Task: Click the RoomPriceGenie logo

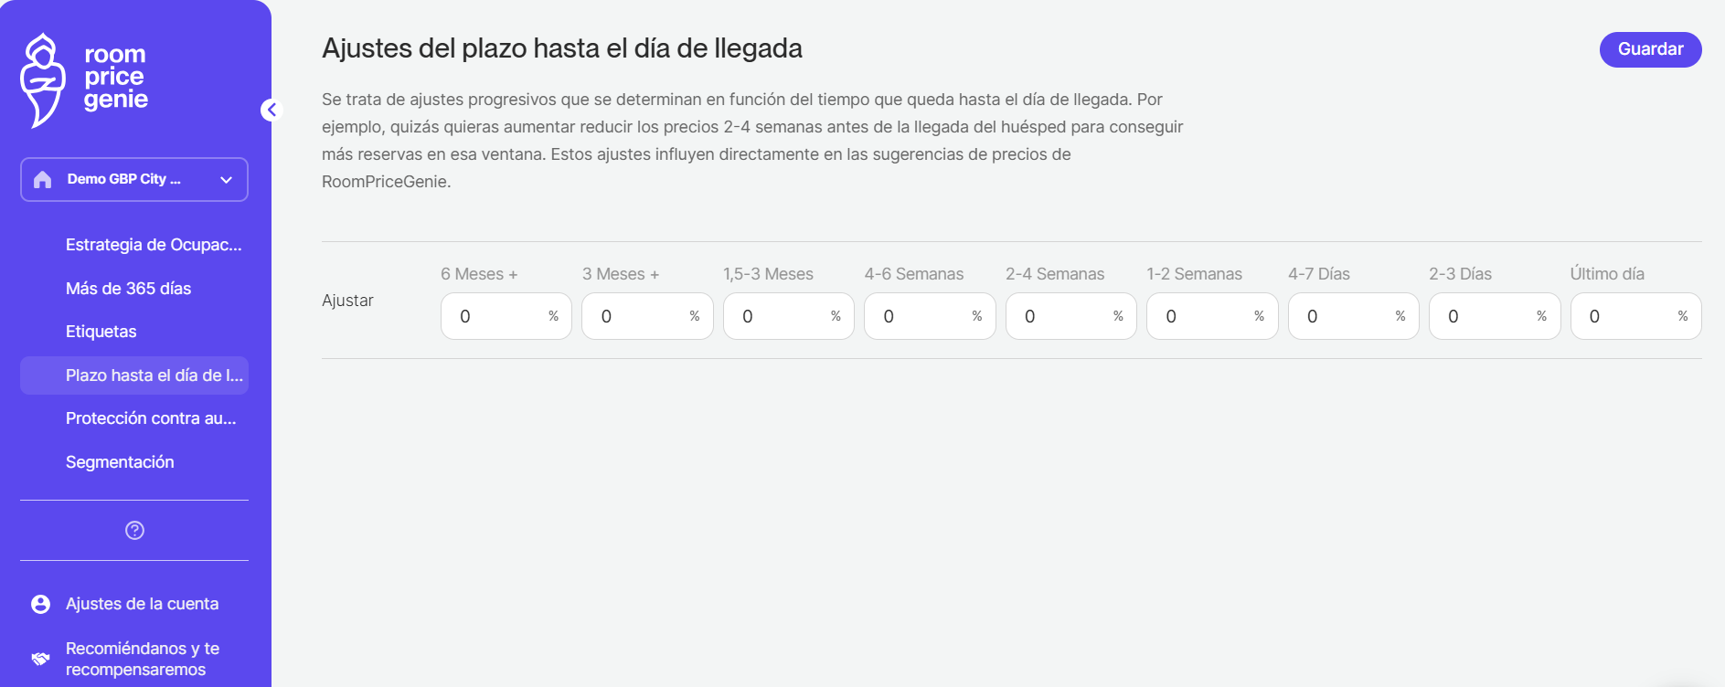Action: coord(84,80)
